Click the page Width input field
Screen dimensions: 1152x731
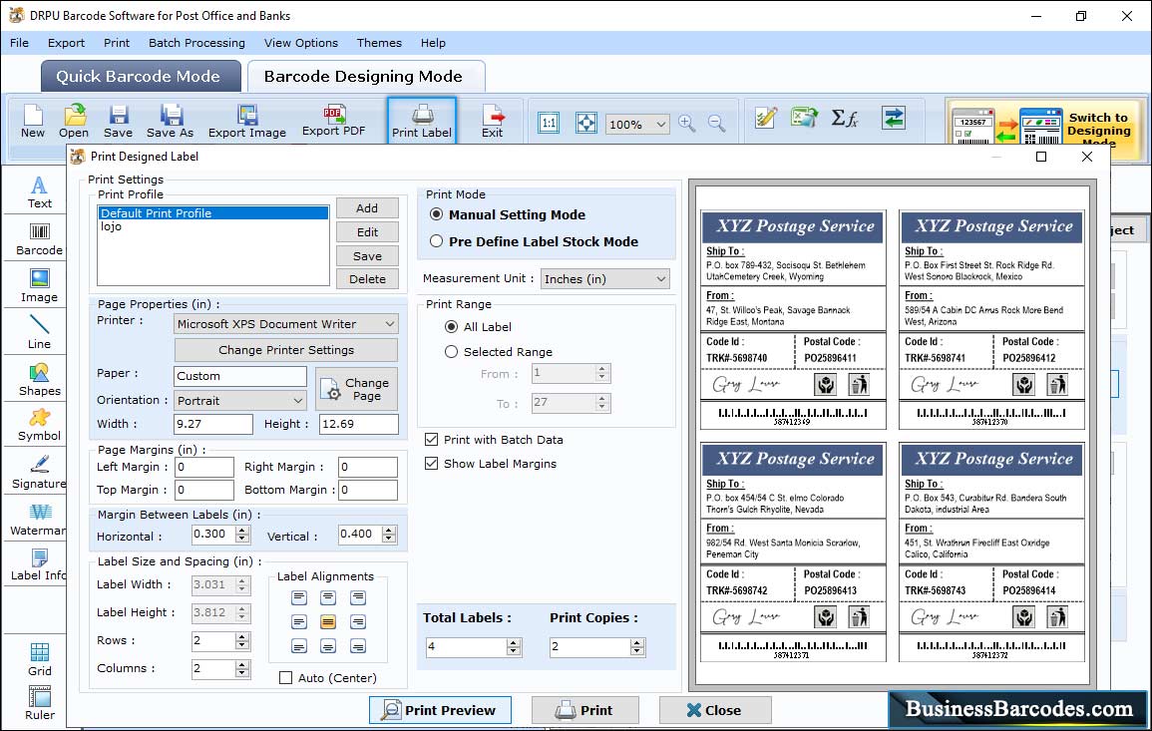(x=213, y=424)
